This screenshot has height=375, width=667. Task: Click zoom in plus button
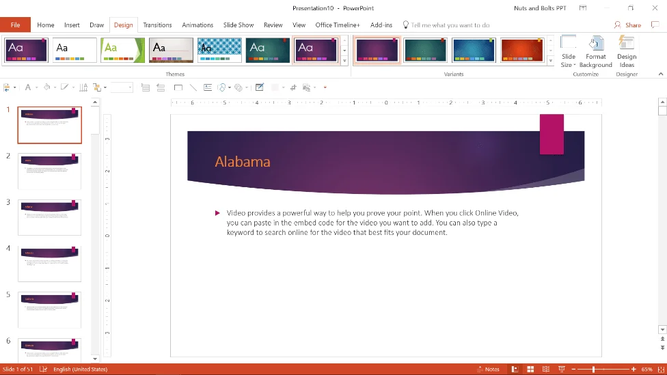point(634,369)
